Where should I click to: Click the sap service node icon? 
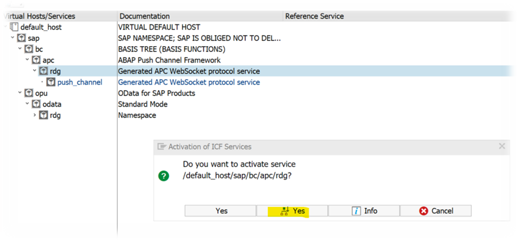tap(21, 38)
